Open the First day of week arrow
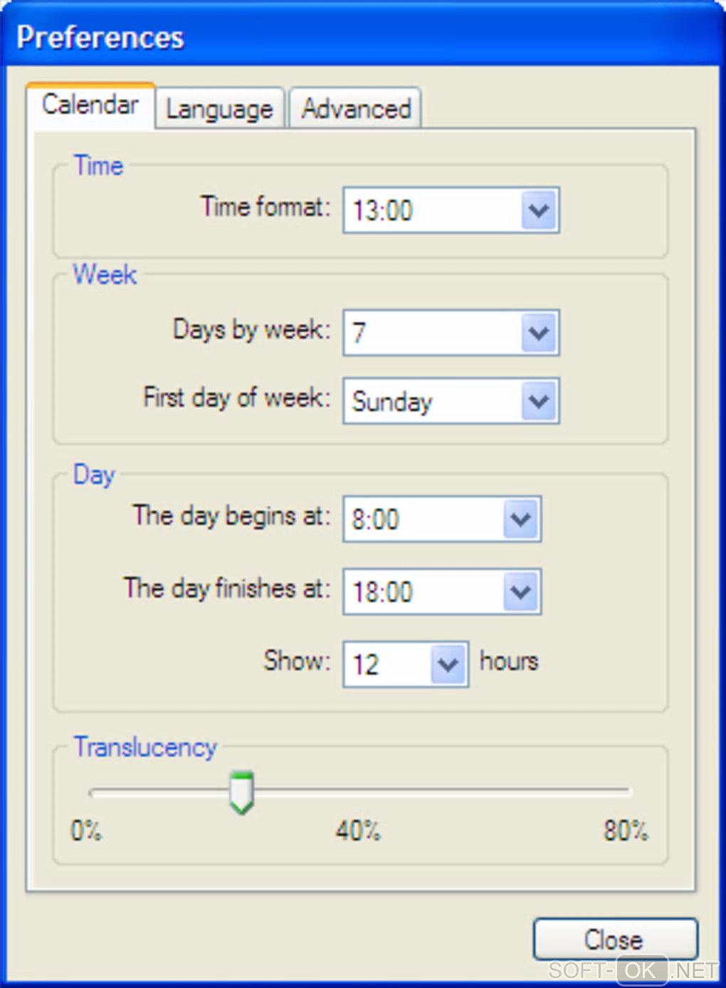The height and width of the screenshot is (988, 726). pyautogui.click(x=539, y=401)
